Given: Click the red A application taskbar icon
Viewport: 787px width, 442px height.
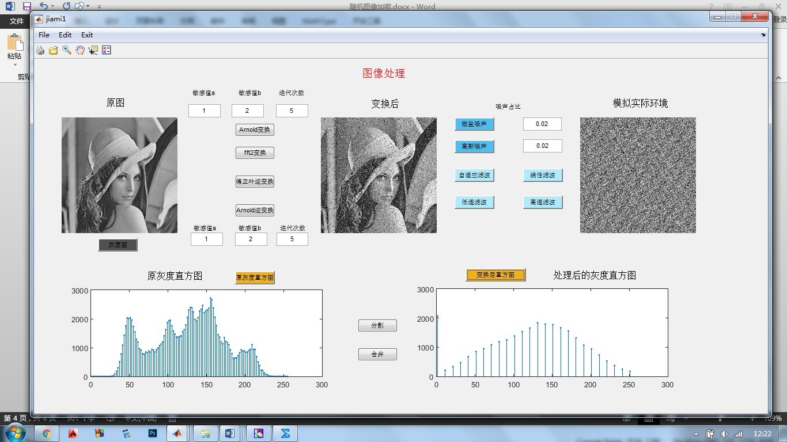Looking at the screenshot, I should [73, 433].
